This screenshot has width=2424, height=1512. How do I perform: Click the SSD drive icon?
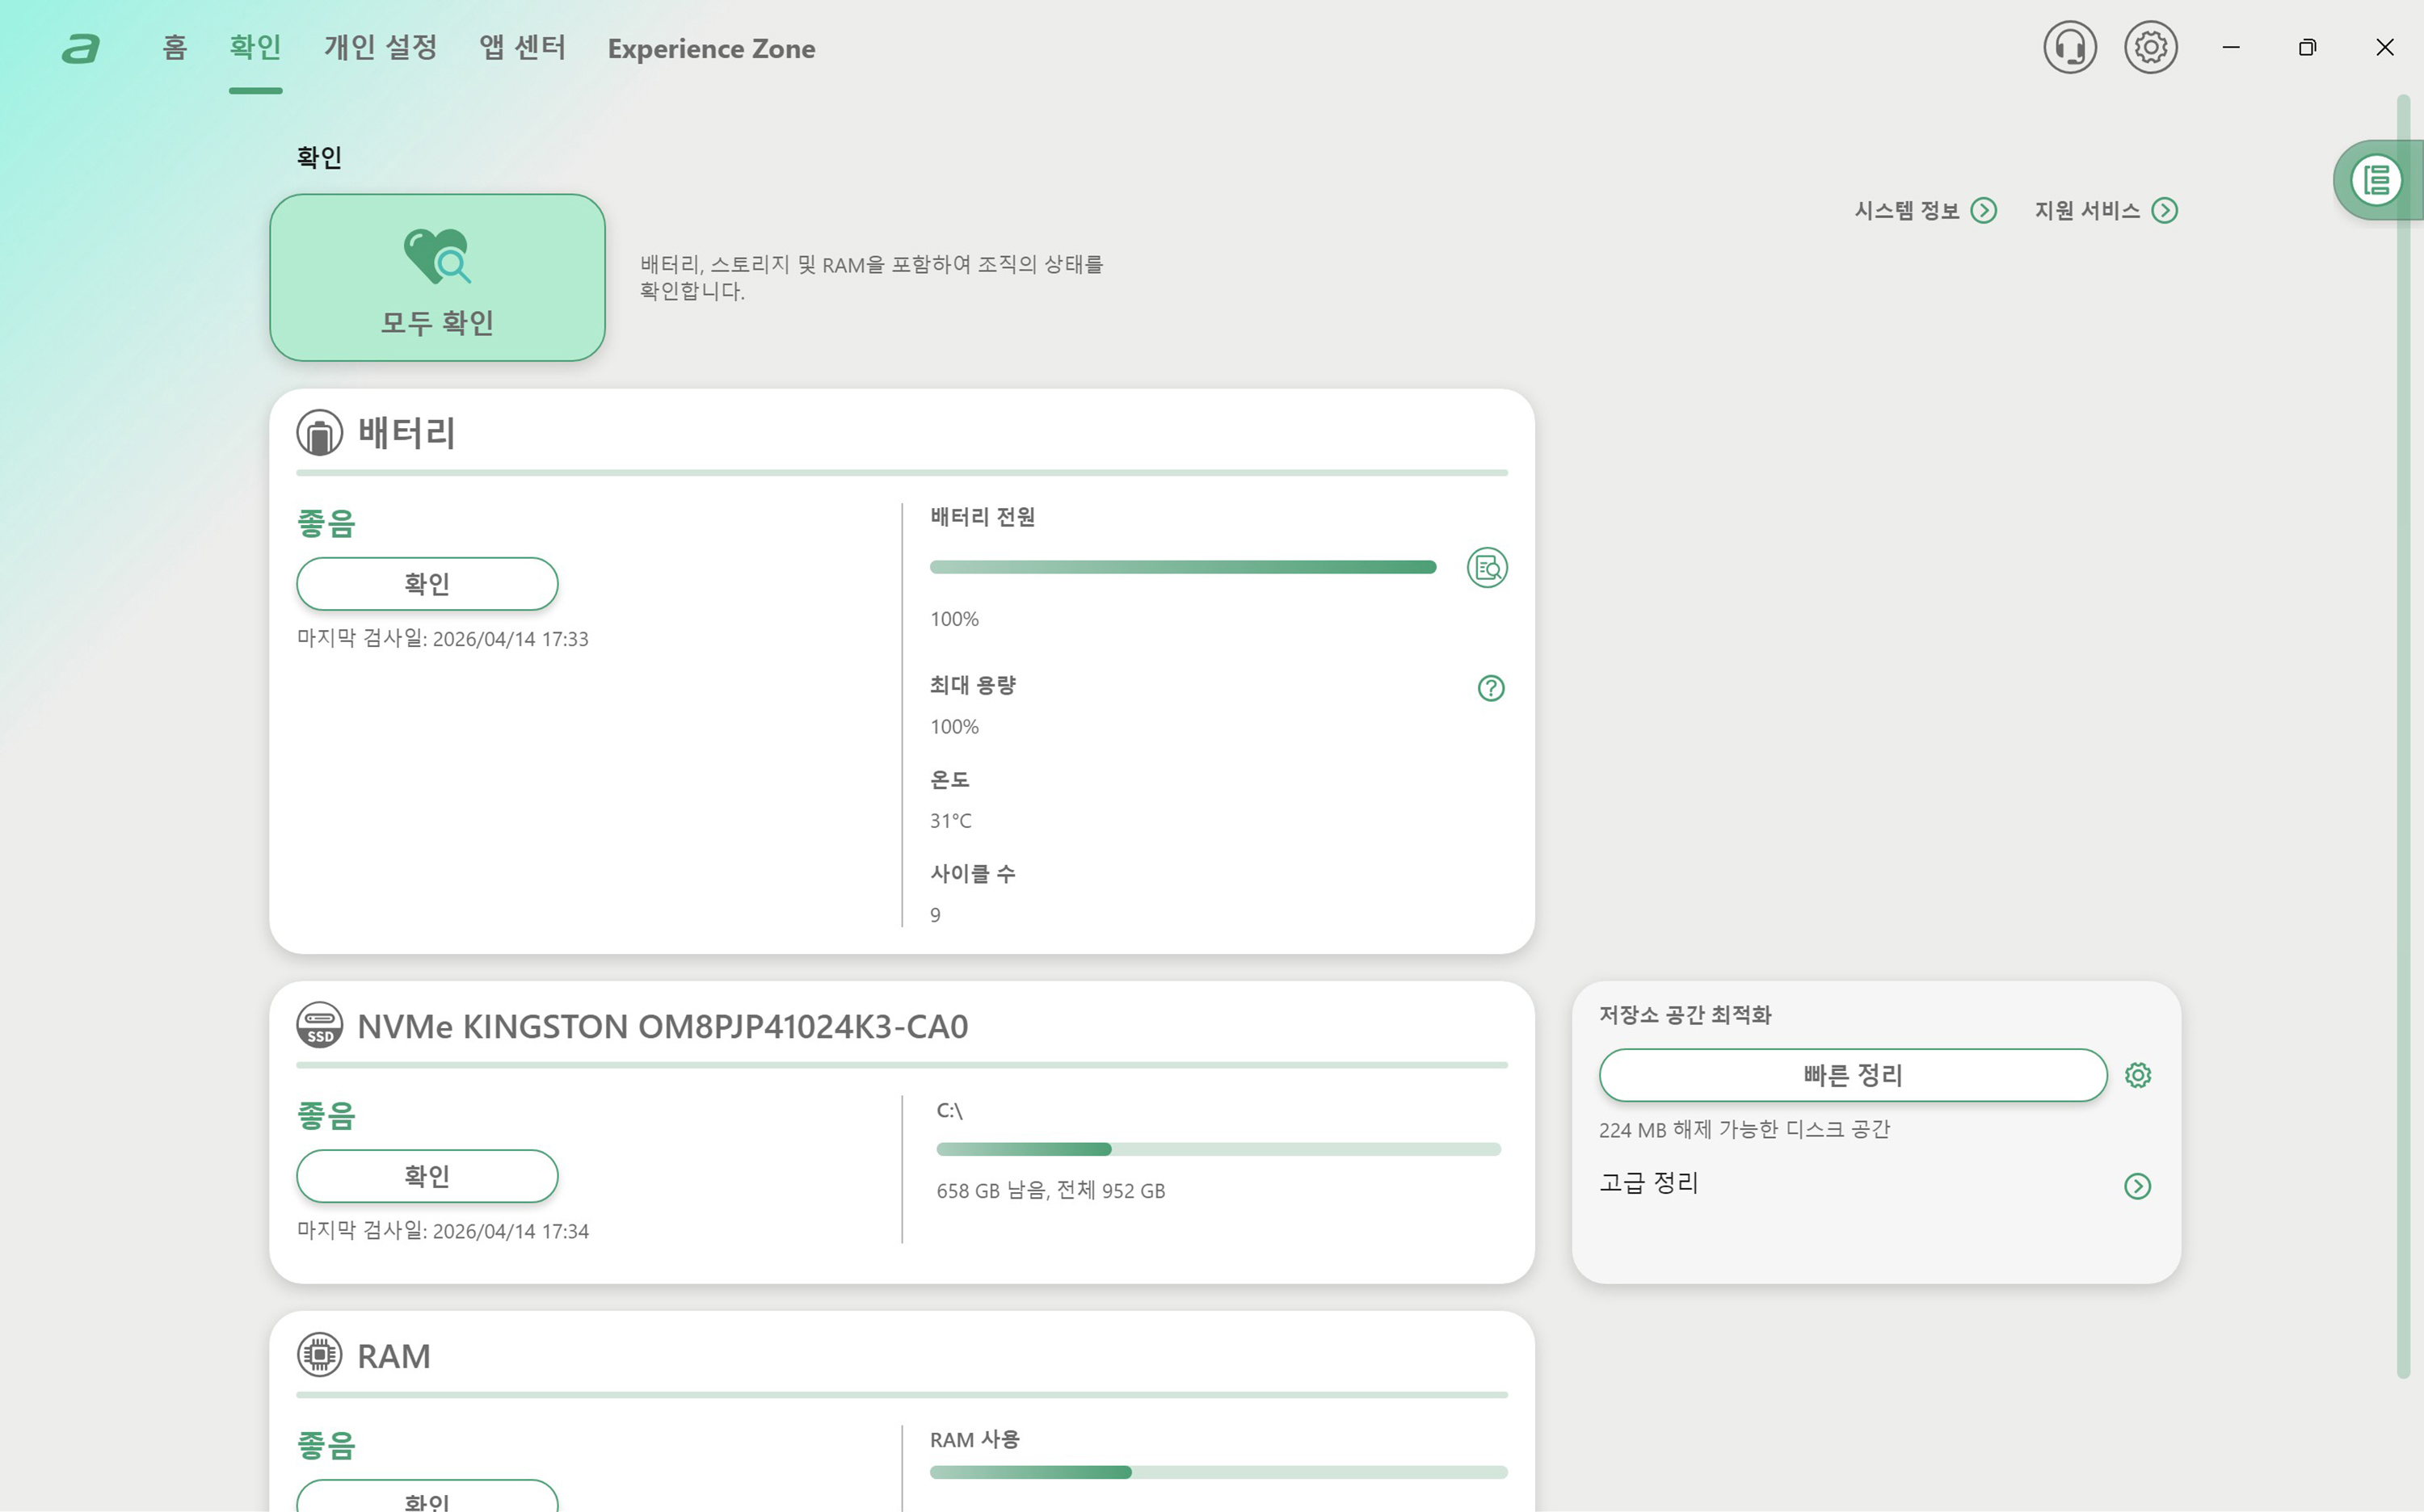pyautogui.click(x=319, y=1026)
